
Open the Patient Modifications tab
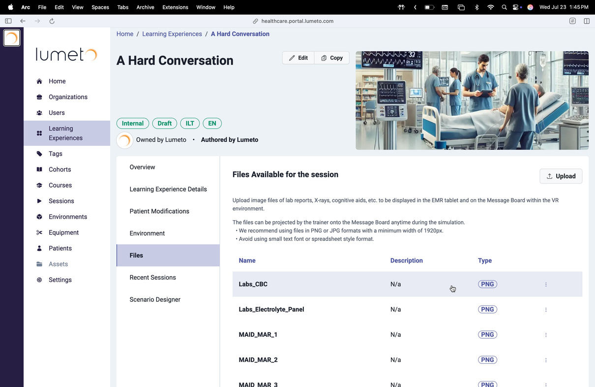(168, 211)
